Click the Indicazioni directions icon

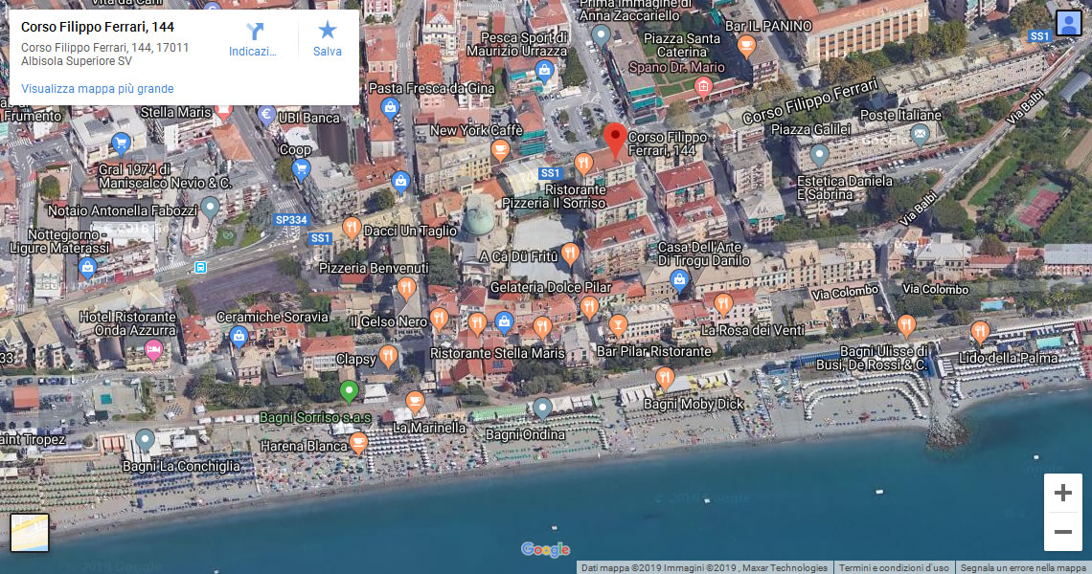[x=254, y=31]
